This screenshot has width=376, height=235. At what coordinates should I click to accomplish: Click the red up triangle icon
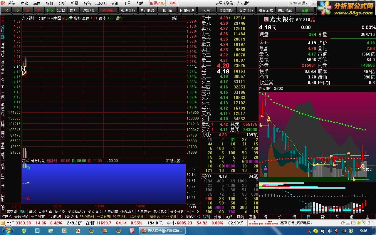(x=28, y=10)
